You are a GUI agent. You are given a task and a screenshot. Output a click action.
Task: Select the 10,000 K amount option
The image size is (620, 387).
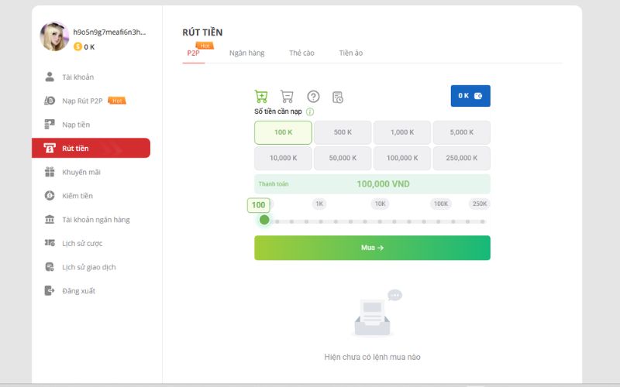(x=283, y=158)
